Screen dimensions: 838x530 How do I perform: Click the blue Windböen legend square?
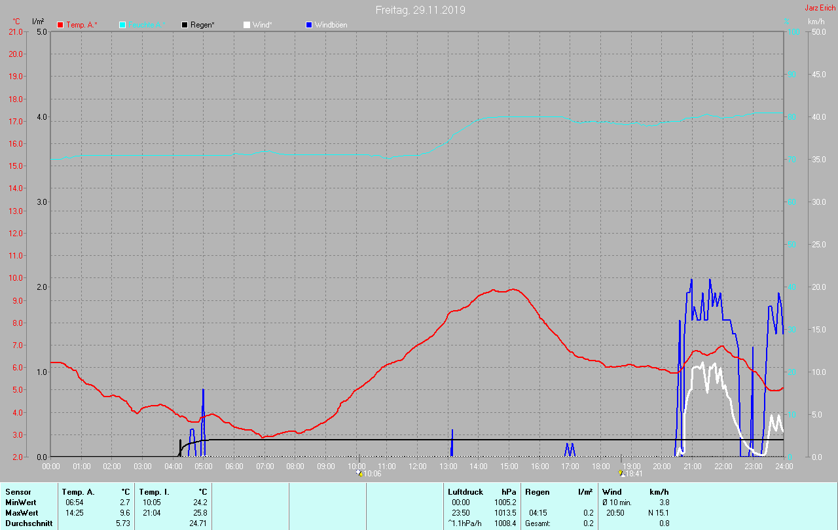tap(309, 25)
